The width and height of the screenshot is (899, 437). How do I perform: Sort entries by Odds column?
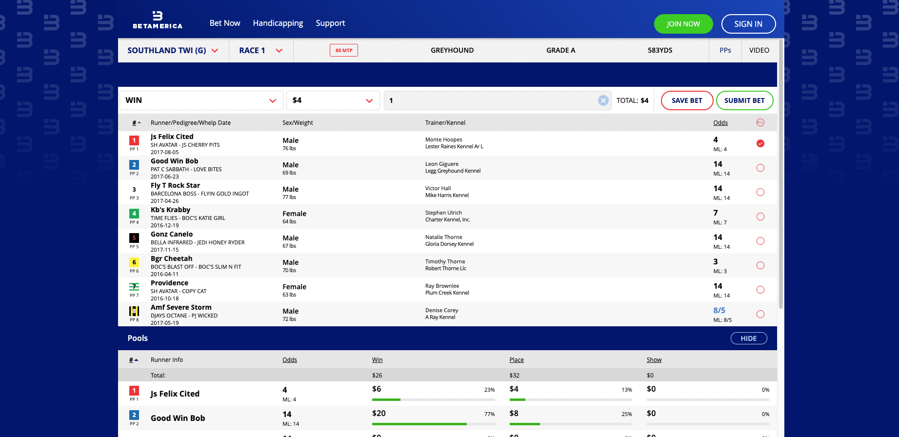click(720, 123)
